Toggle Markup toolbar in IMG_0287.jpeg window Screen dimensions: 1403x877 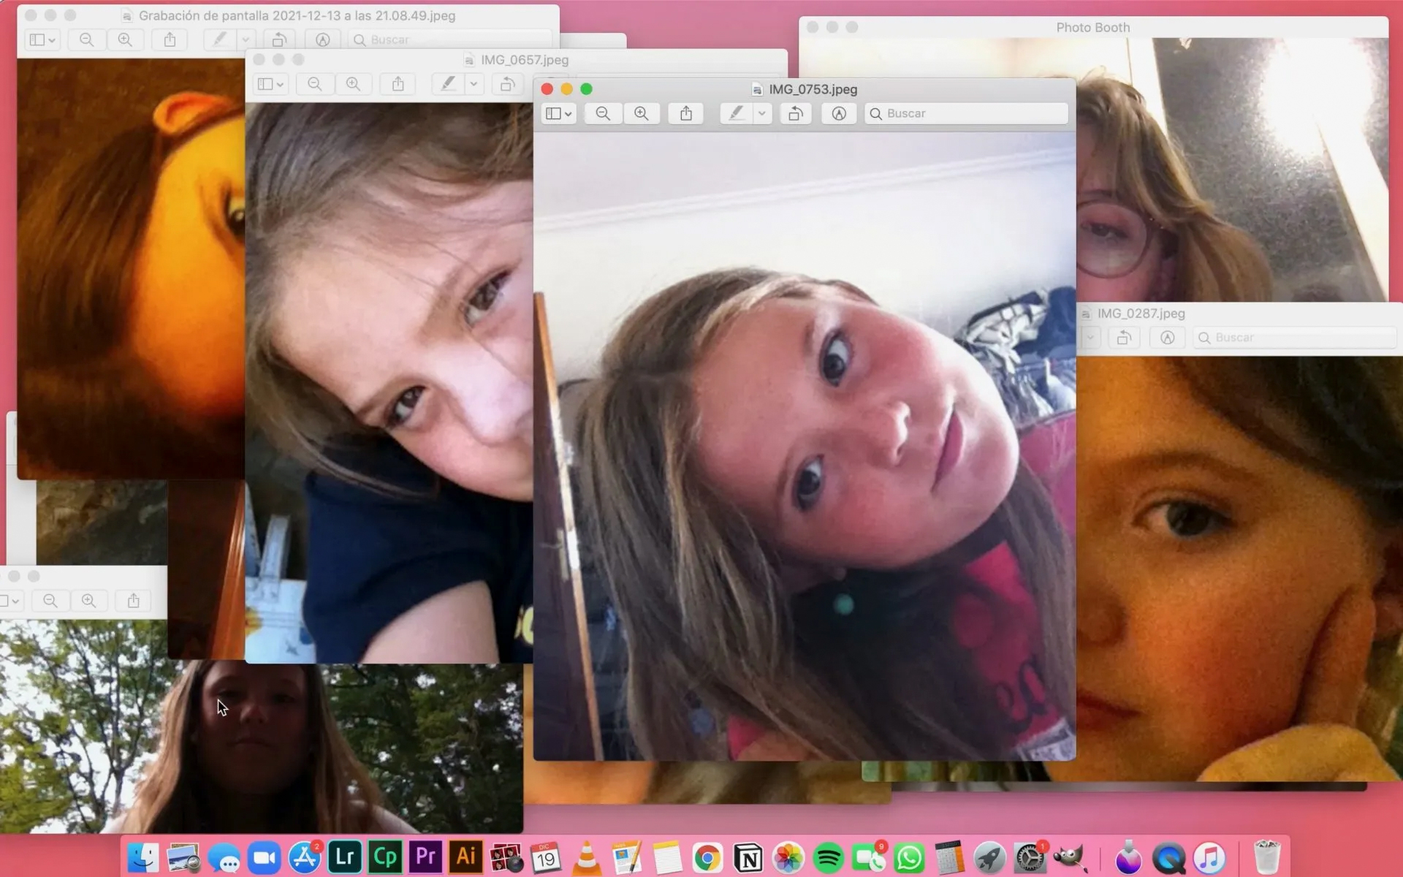coord(1167,338)
